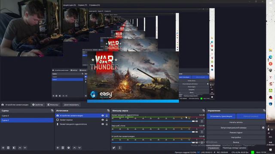Switch to the Управление tab
The width and height of the screenshot is (275, 154).
click(x=213, y=148)
